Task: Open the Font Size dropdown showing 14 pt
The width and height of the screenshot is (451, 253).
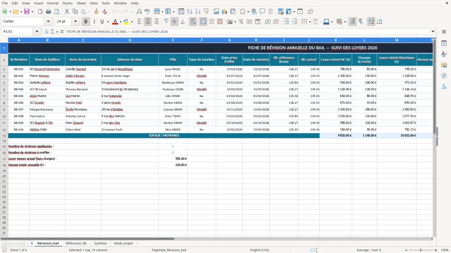Action: click(76, 22)
